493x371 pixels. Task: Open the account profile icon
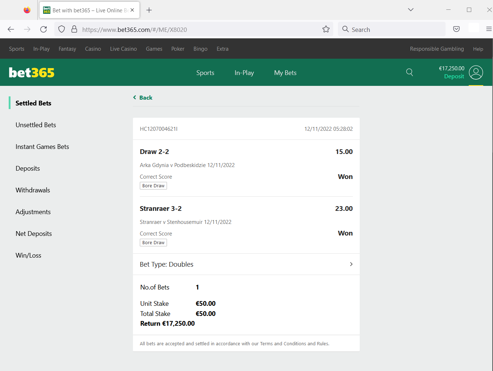(x=476, y=72)
